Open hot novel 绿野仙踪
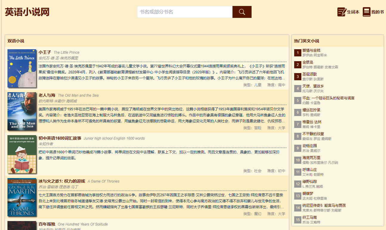The width and height of the screenshot is (386, 230). pyautogui.click(x=310, y=182)
